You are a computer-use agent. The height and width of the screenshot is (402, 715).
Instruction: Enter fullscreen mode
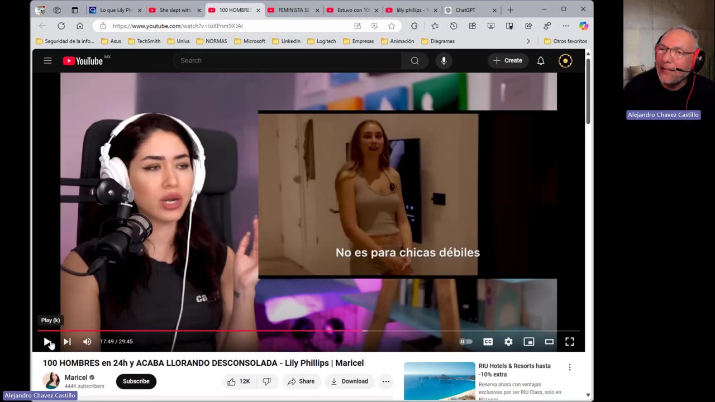pos(570,342)
